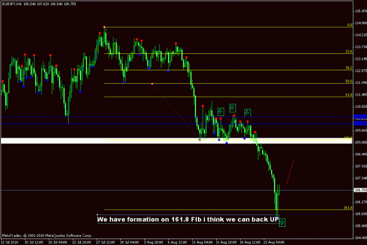The height and width of the screenshot is (245, 367).
Task: Select the 'We have formation on 161.8 Fib' text label
Action: 188,219
